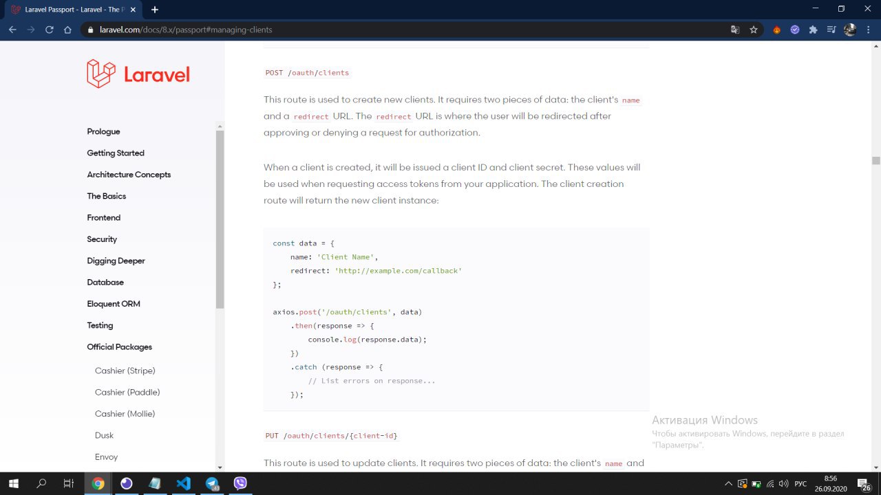Click the browser forward arrow
Viewport: 881px width, 495px height.
pyautogui.click(x=31, y=30)
